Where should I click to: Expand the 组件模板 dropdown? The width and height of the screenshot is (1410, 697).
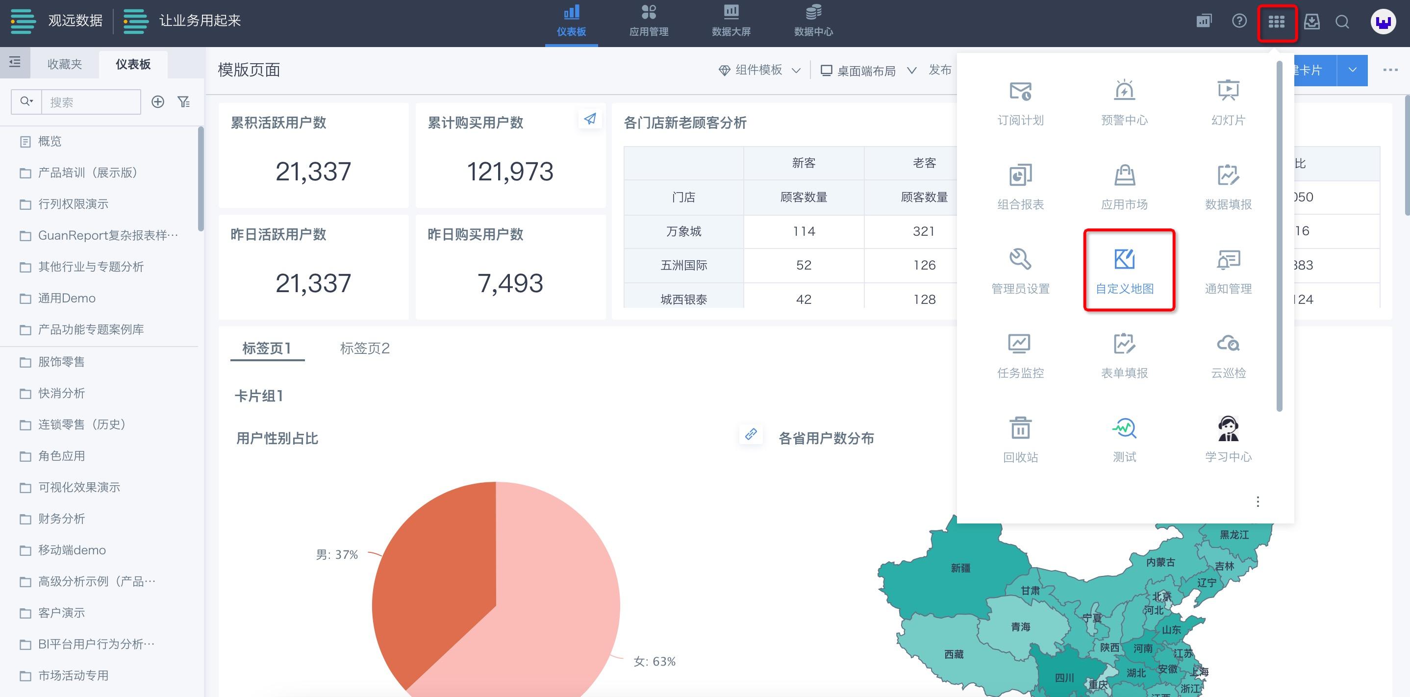tap(760, 70)
